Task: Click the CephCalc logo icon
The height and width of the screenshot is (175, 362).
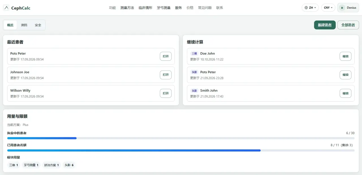Action: [7, 8]
